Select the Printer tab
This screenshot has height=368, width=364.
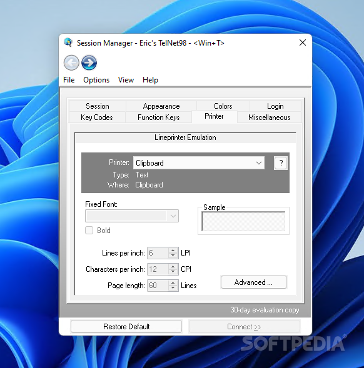pos(214,116)
